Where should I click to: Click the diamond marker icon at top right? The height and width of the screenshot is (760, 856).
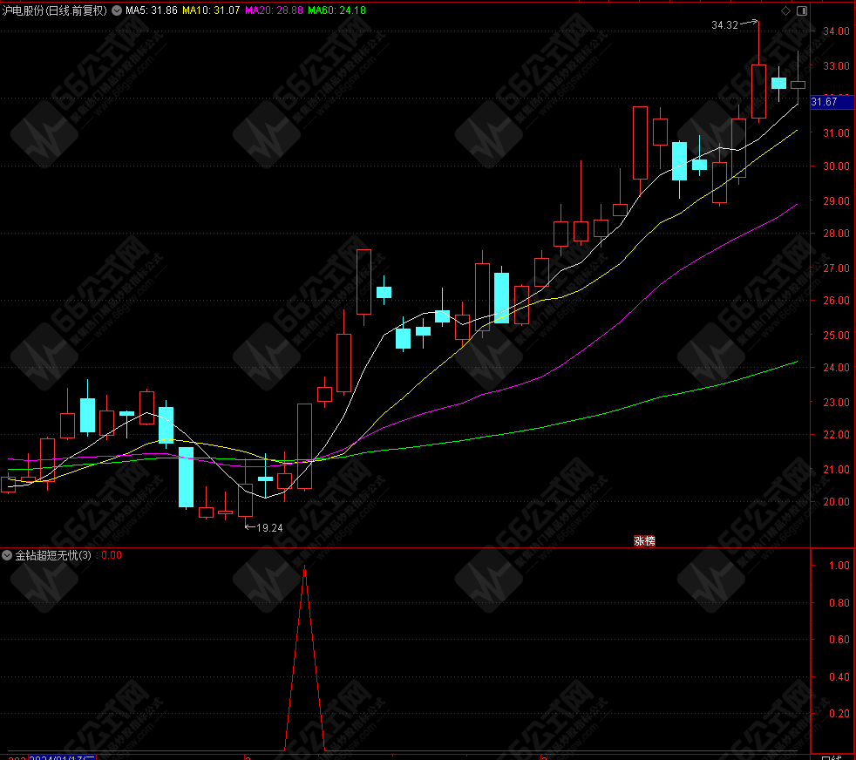click(x=785, y=11)
